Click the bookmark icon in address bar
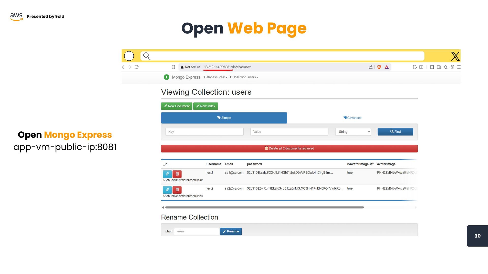Viewport: 488px width, 274px height. click(173, 67)
